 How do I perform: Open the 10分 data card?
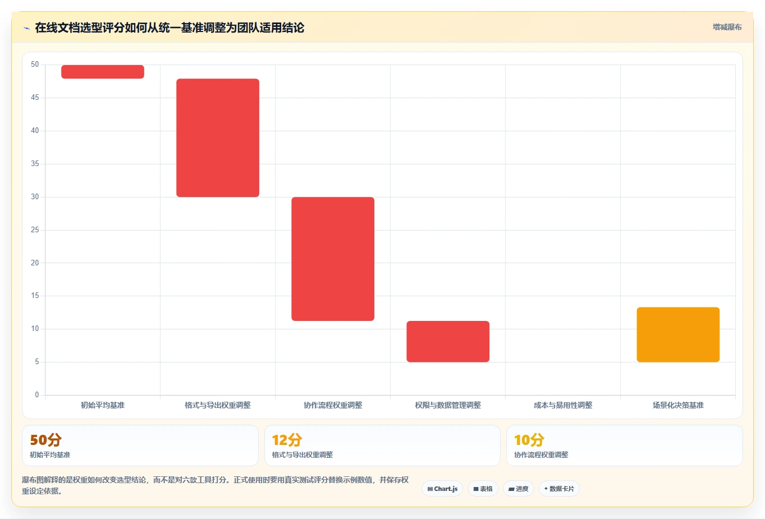point(625,445)
